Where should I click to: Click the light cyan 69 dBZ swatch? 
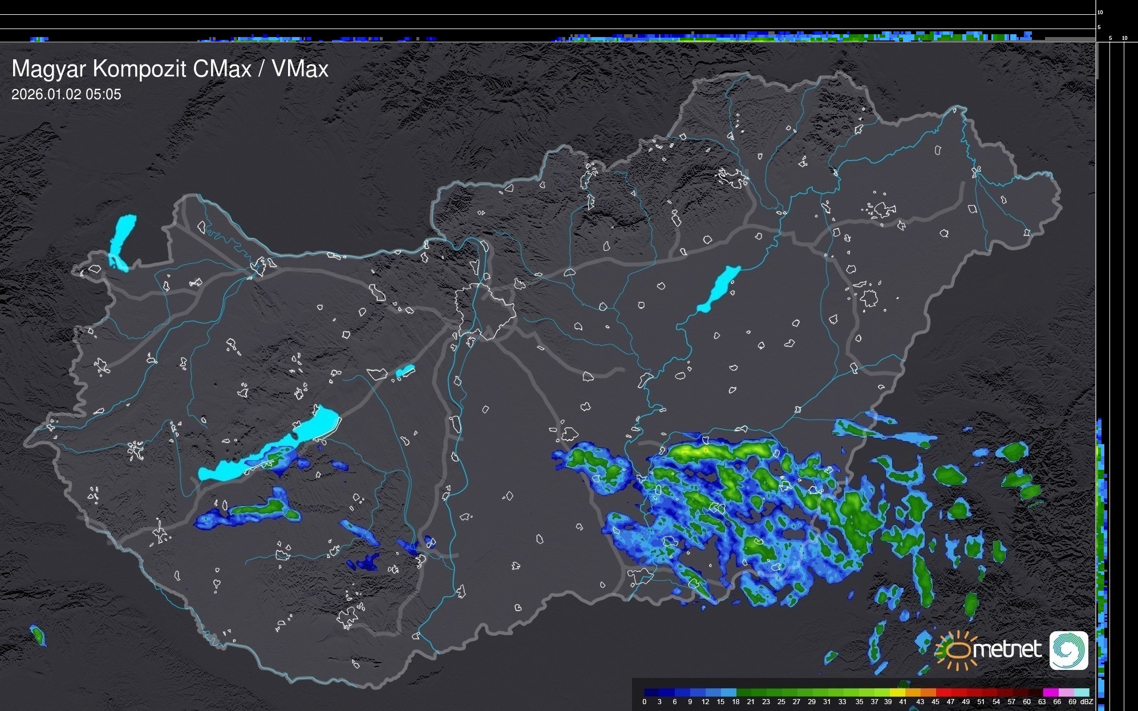click(1081, 692)
